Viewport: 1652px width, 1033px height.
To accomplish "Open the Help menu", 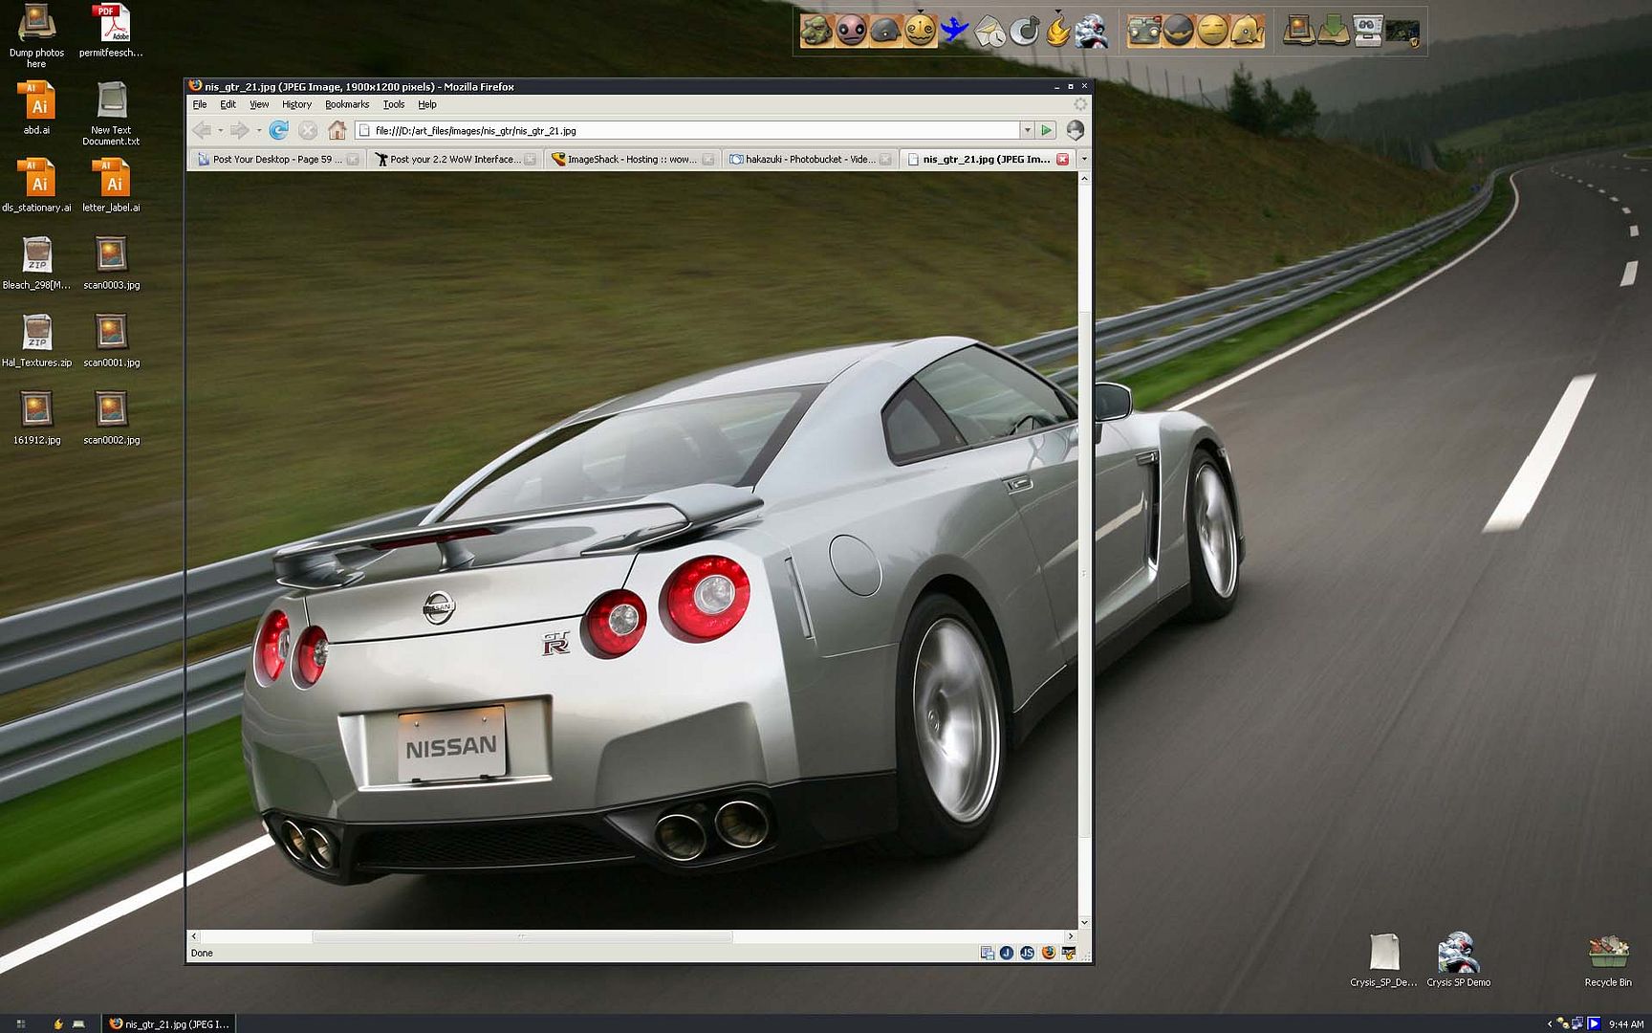I will tap(427, 104).
